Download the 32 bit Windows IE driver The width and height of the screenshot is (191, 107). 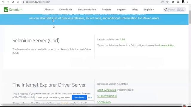click(107, 90)
